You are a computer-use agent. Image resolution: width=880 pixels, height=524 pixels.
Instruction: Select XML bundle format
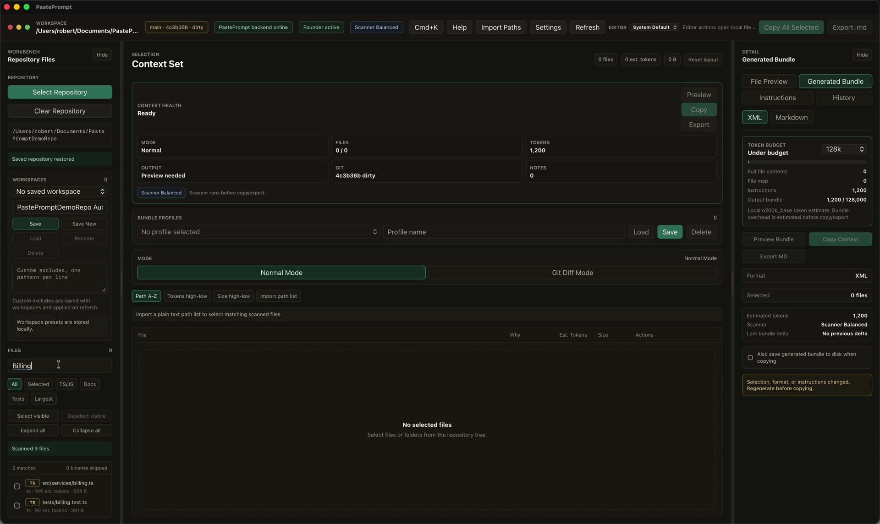point(754,117)
